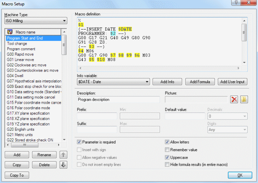The width and height of the screenshot is (258, 183).
Task: Disable Uppercase checkbox
Action: point(167,158)
